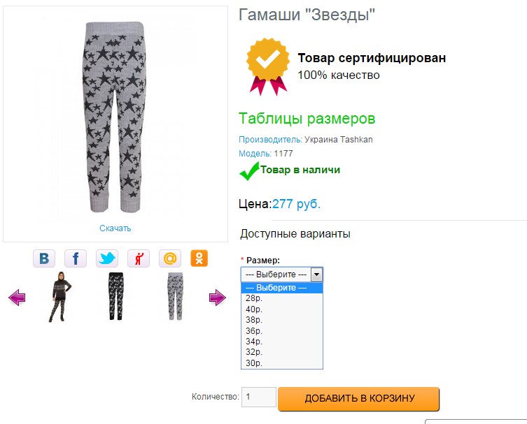Open Таблицы размеров size charts link
Image resolution: width=527 pixels, height=424 pixels.
[x=307, y=119]
